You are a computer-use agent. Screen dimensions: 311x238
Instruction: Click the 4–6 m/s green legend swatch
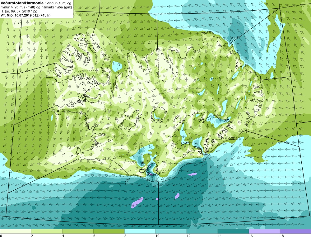tap(78, 231)
